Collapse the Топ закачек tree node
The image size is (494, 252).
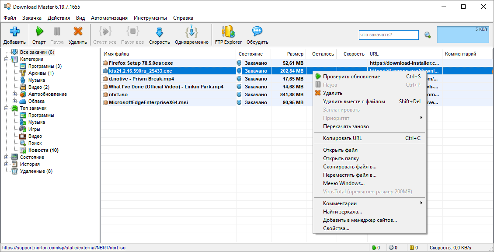coord(6,108)
